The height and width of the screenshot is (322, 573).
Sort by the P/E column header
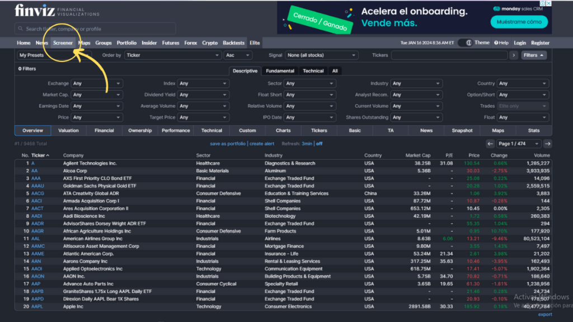pos(449,155)
